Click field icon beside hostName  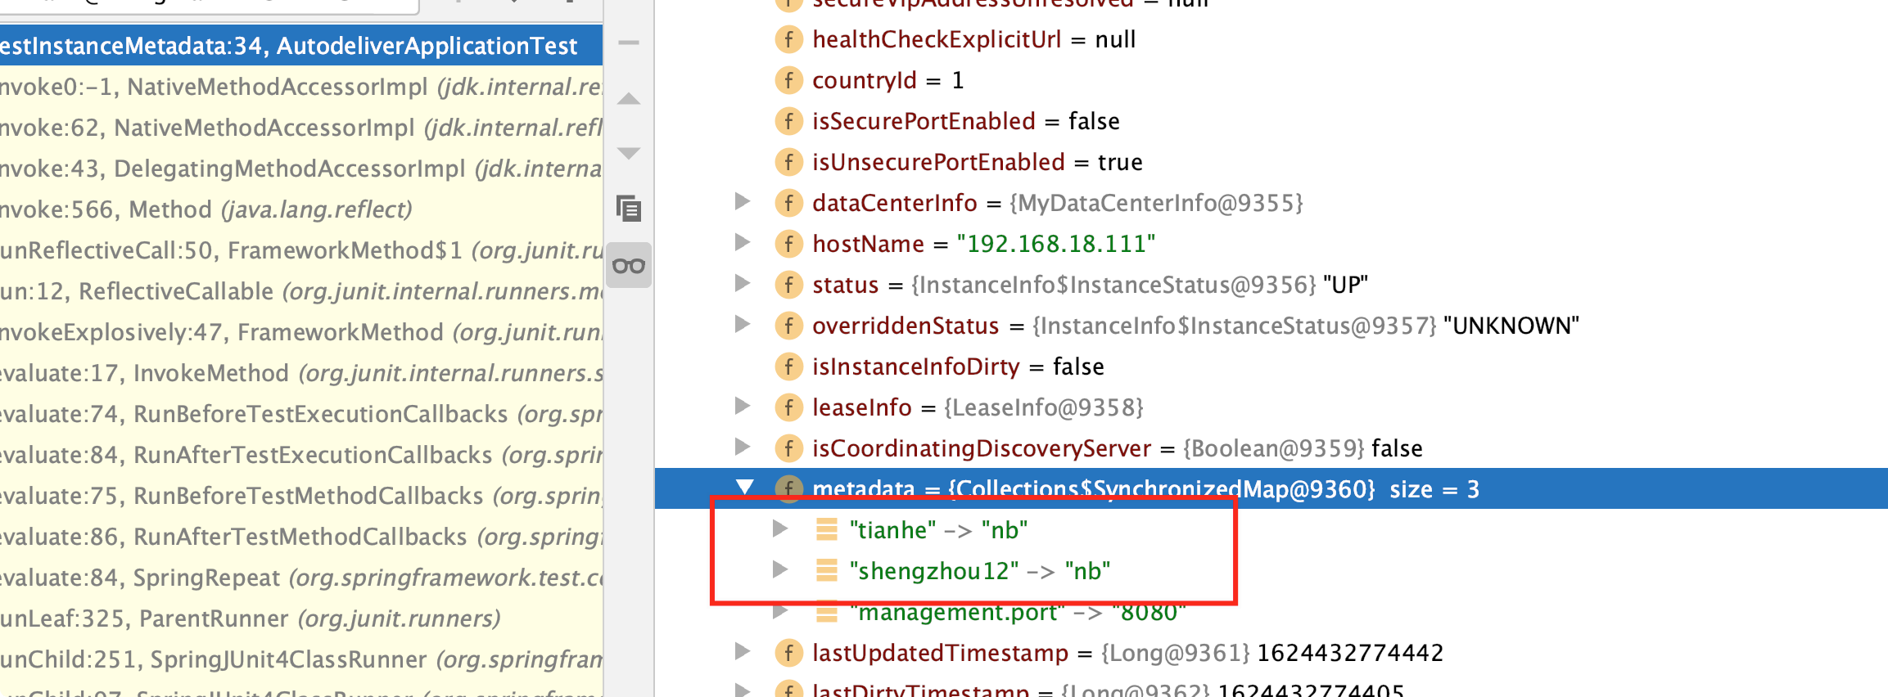coord(788,244)
